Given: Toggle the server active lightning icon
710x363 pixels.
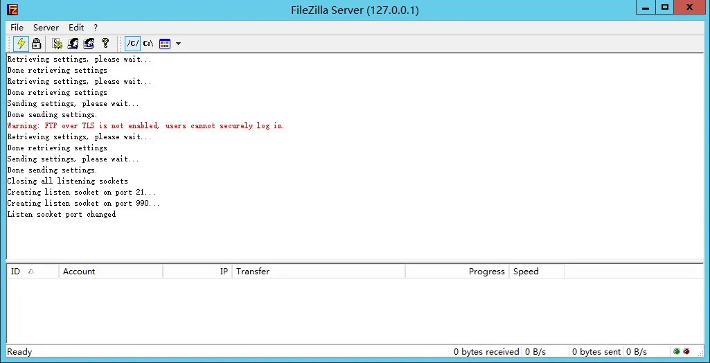Looking at the screenshot, I should pyautogui.click(x=21, y=44).
